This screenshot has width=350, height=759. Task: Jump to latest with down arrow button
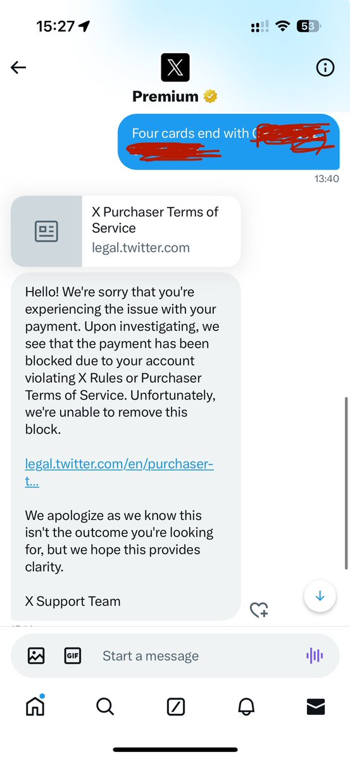point(320,596)
